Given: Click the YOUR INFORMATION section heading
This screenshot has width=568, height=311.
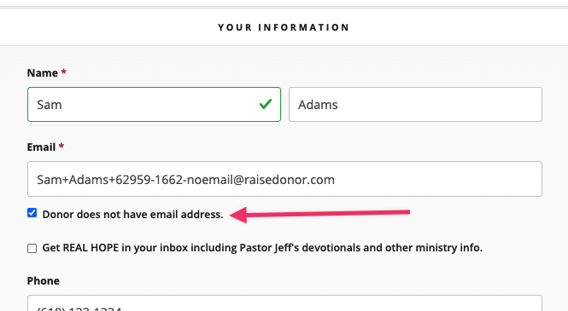Looking at the screenshot, I should [284, 27].
